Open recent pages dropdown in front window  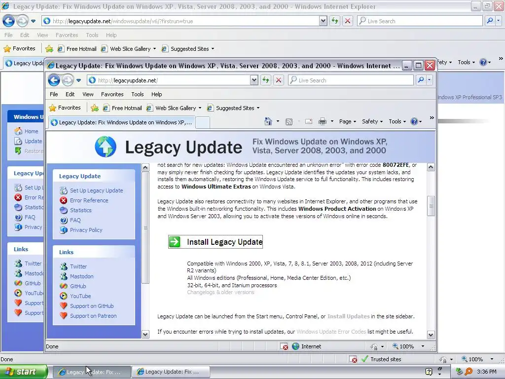[78, 80]
